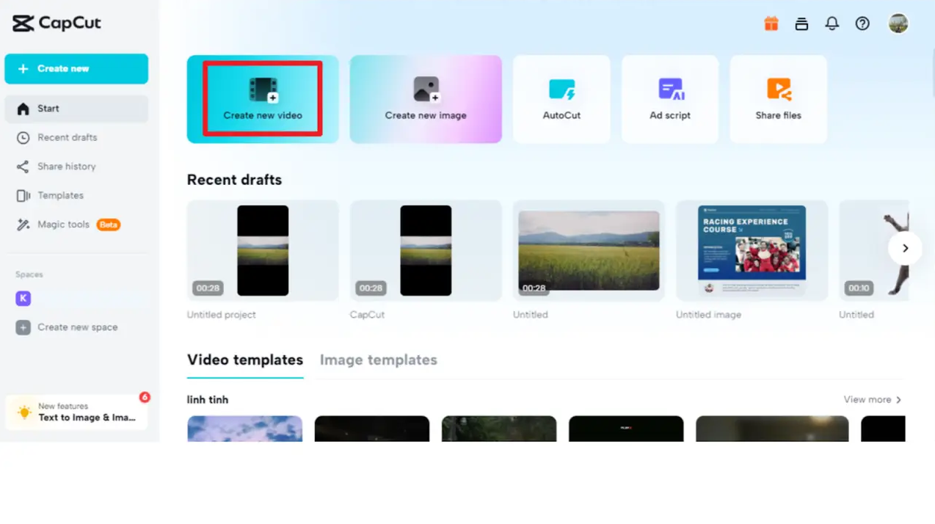Select the K space avatar
Viewport: 935px width, 524px height.
[x=23, y=298]
